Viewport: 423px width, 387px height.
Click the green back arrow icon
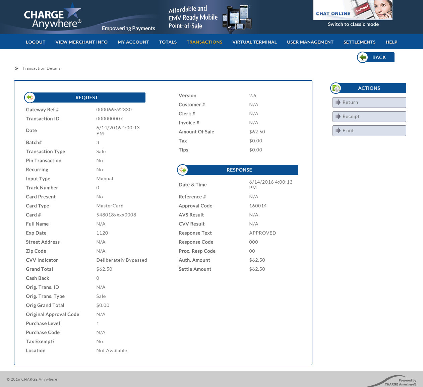point(363,57)
